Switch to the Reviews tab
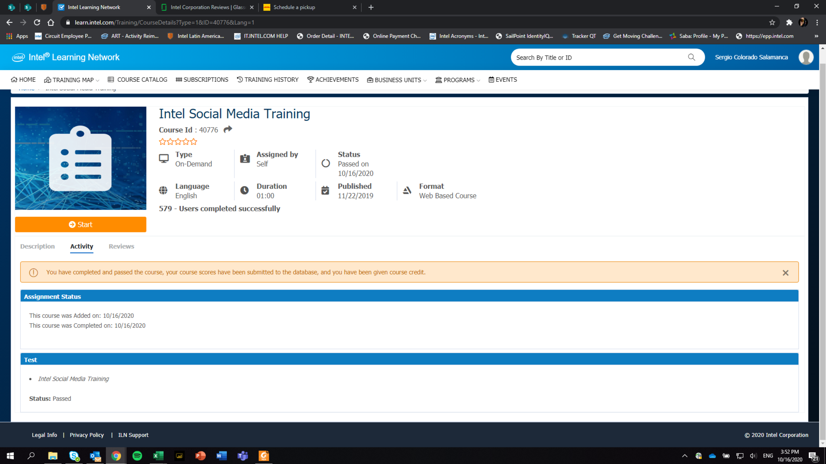826x464 pixels. [121, 246]
